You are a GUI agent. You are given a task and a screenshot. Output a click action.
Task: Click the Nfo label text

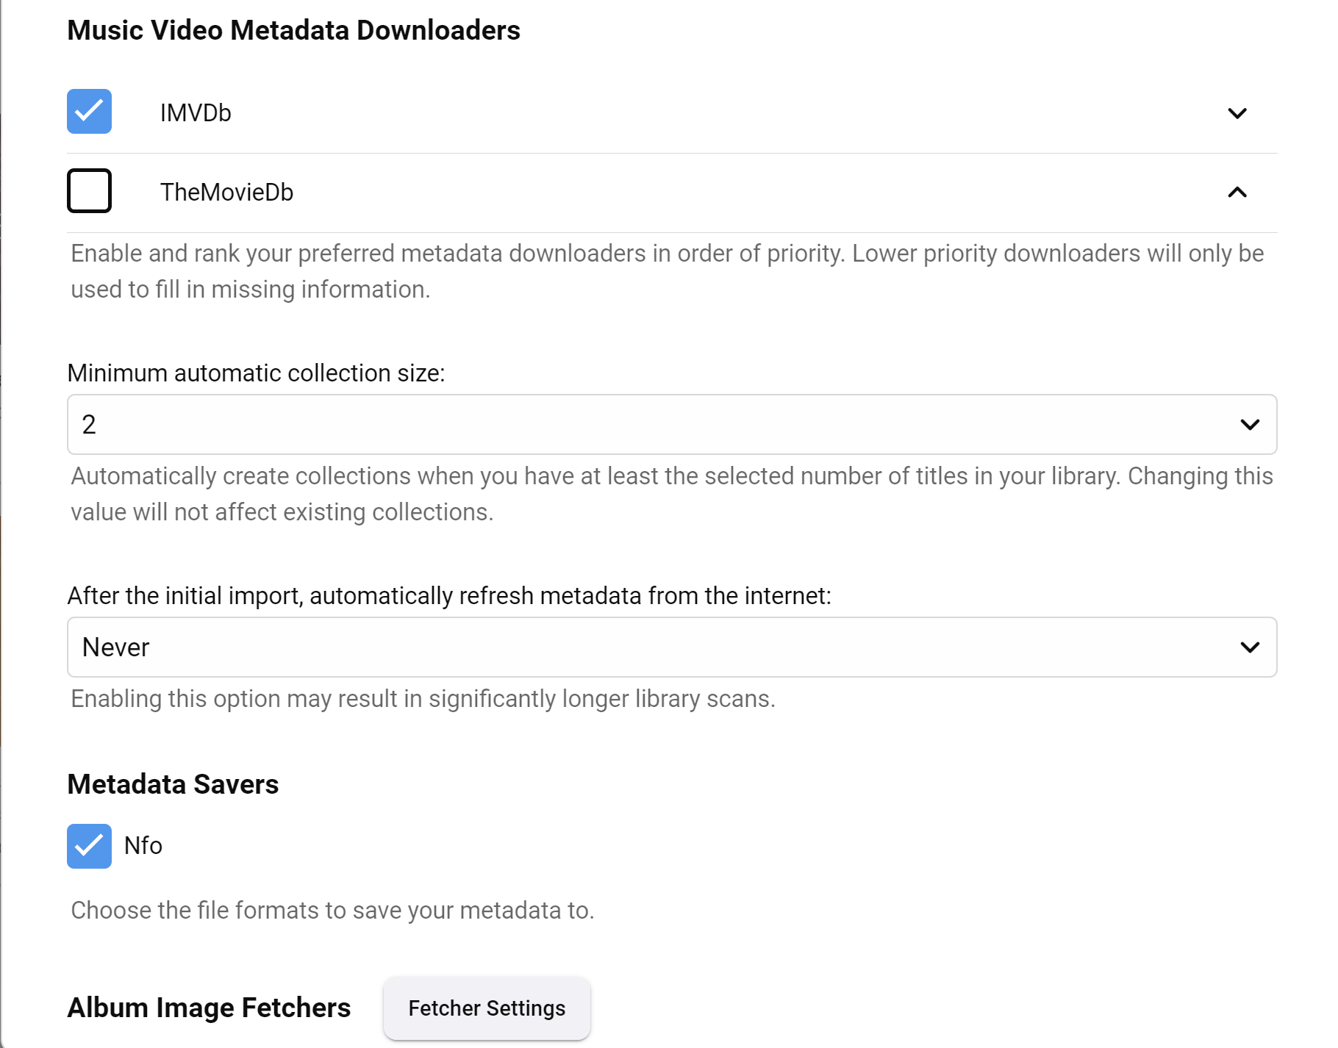coord(143,846)
